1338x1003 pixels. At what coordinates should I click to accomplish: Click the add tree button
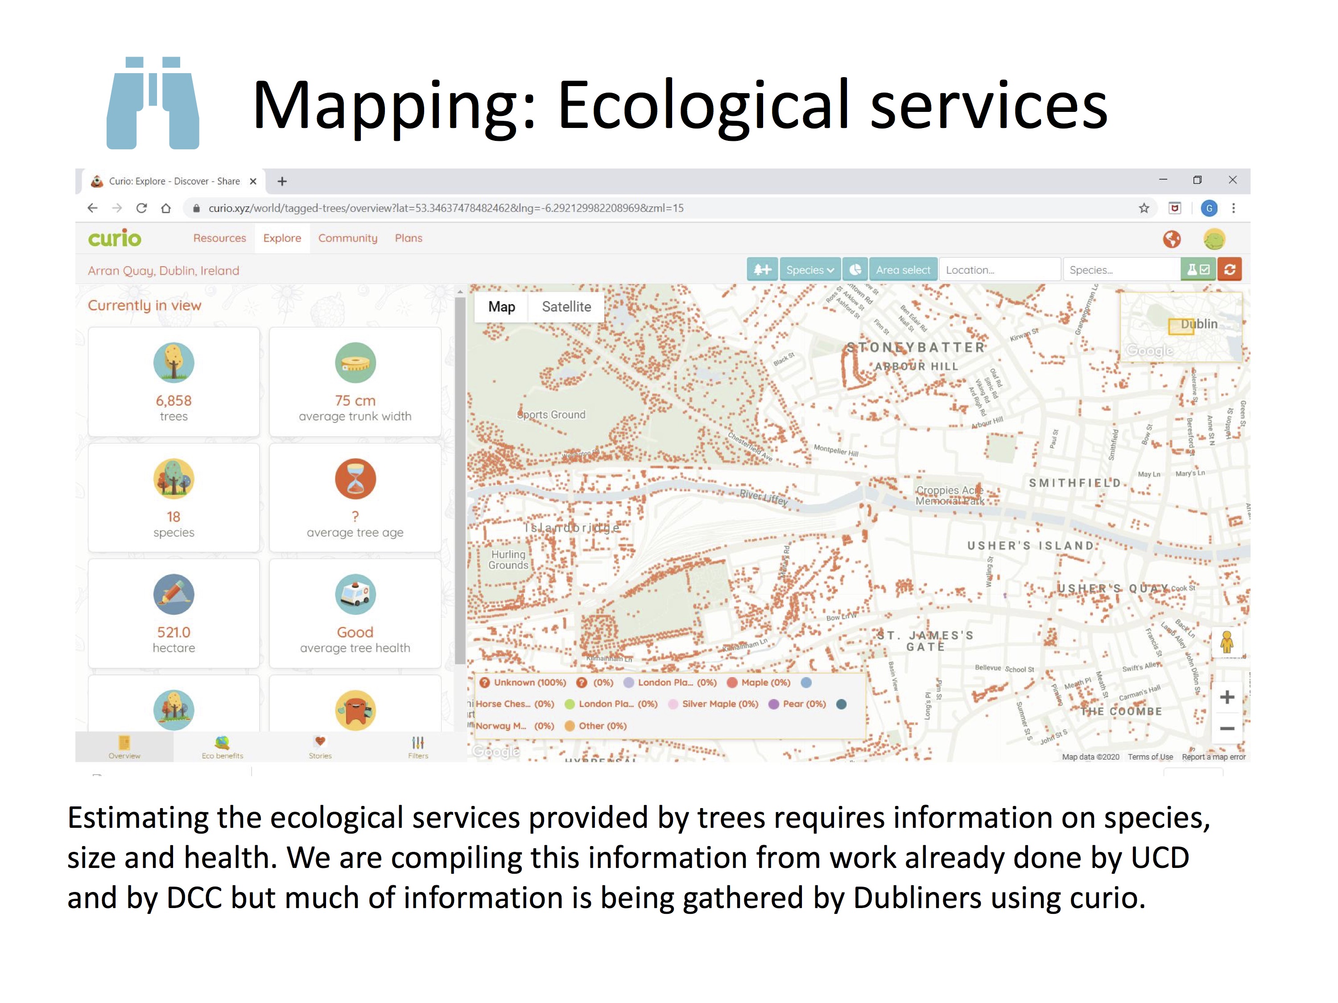(762, 270)
